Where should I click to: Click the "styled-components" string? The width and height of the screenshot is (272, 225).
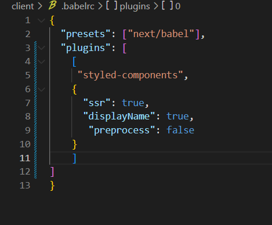coord(130,75)
